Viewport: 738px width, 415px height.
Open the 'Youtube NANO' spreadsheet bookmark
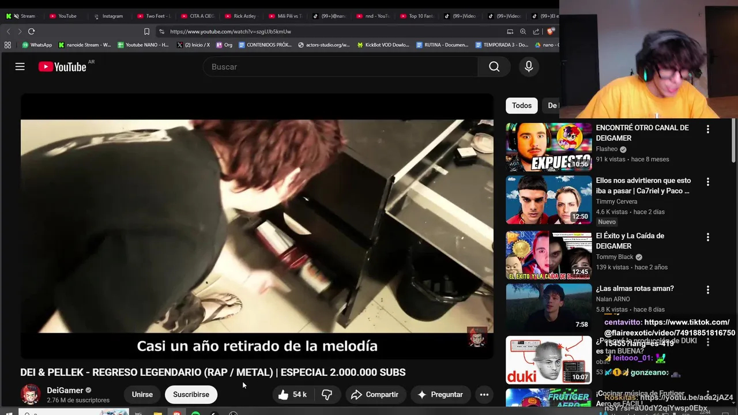[x=143, y=45]
